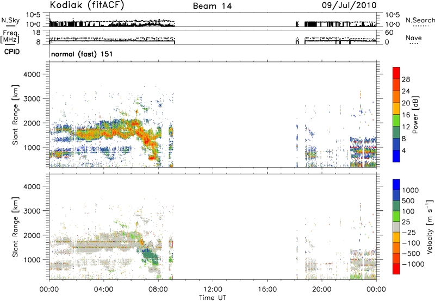Click the "4" tick on Power colorbar
The height and width of the screenshot is (301, 435).
click(x=404, y=150)
